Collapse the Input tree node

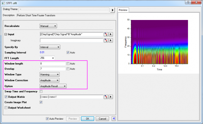tap(6, 34)
